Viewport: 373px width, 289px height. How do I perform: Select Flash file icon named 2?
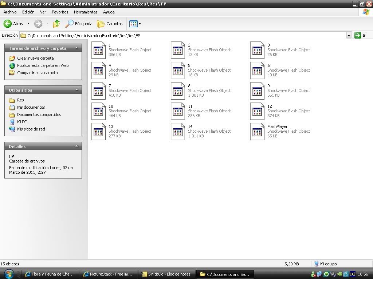coord(178,50)
